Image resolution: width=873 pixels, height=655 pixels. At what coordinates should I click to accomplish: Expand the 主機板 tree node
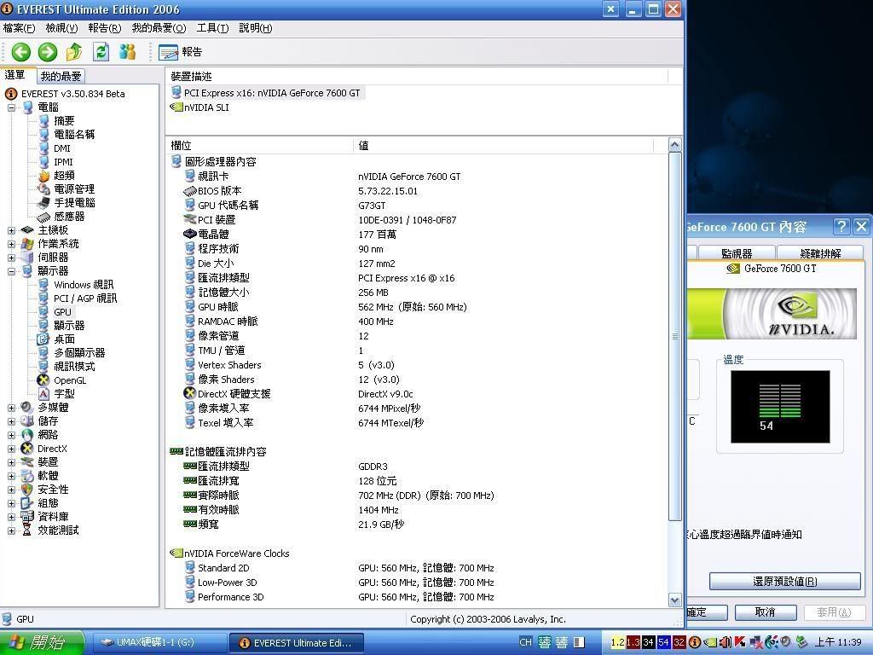click(12, 230)
